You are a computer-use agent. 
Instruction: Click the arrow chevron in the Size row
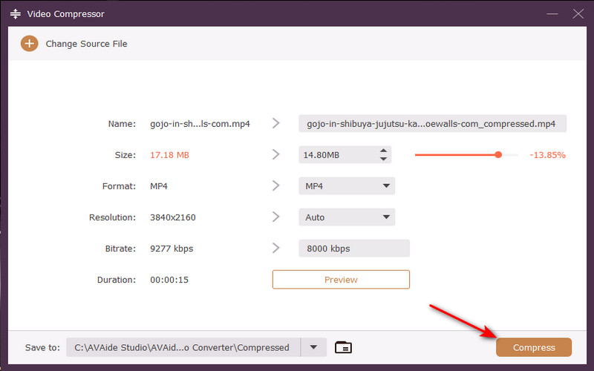pos(275,154)
